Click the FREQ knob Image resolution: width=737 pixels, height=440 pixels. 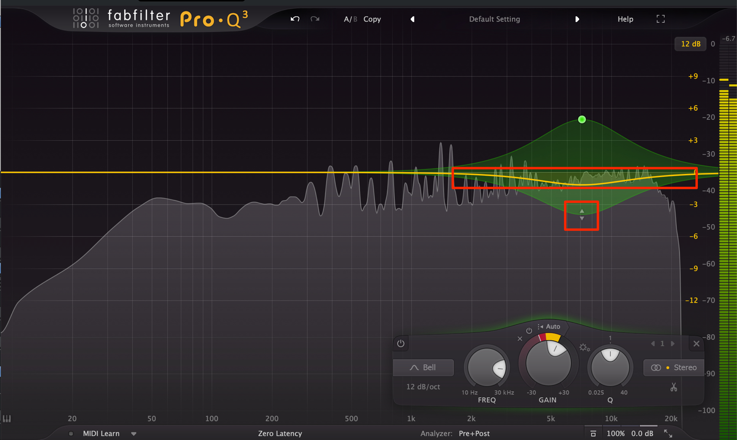coord(487,367)
